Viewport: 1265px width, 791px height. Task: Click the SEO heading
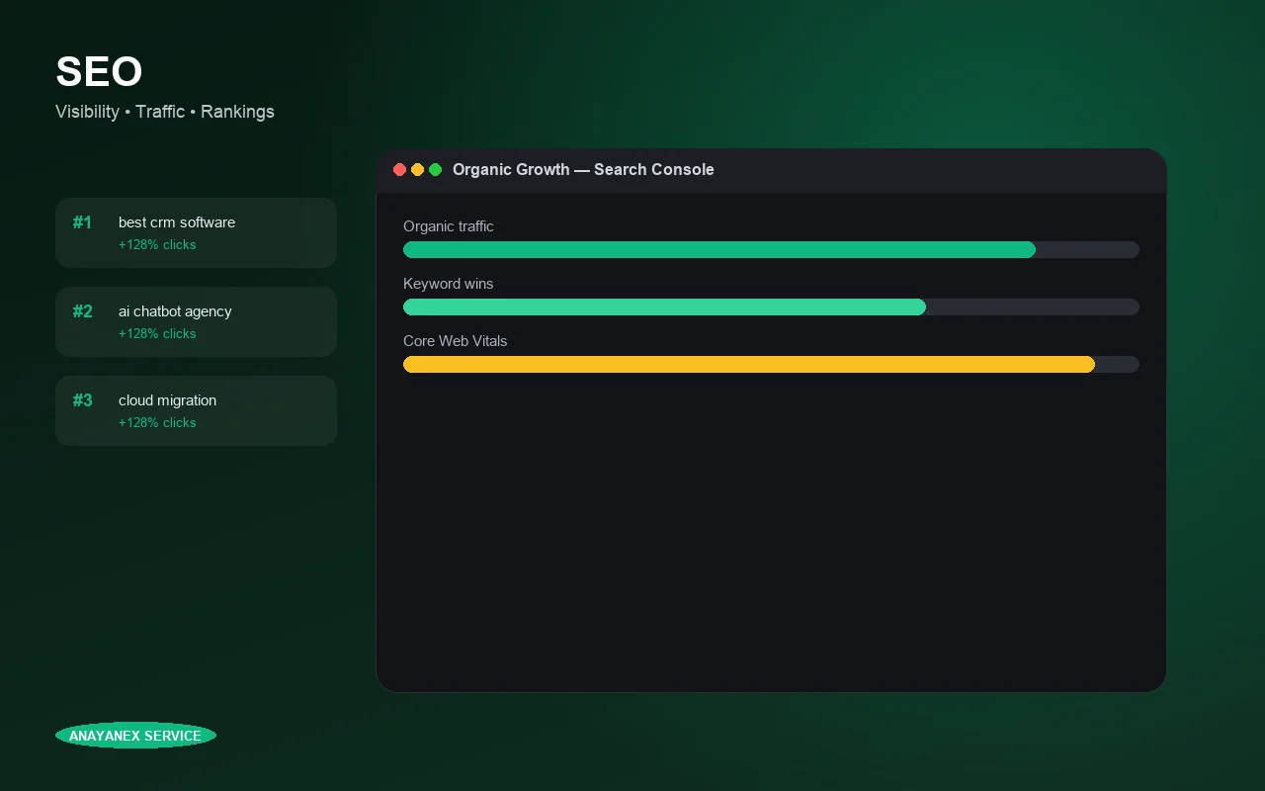(x=99, y=72)
